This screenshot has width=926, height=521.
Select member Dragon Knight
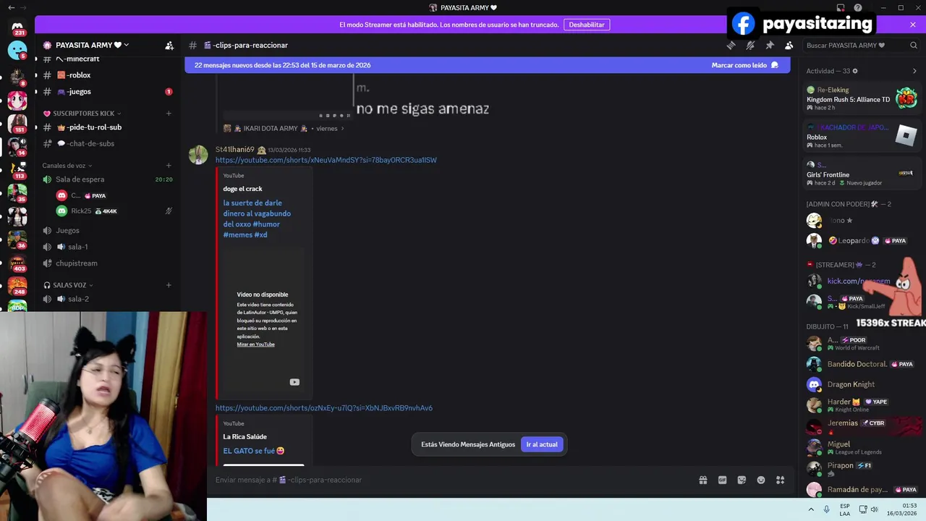(862, 384)
